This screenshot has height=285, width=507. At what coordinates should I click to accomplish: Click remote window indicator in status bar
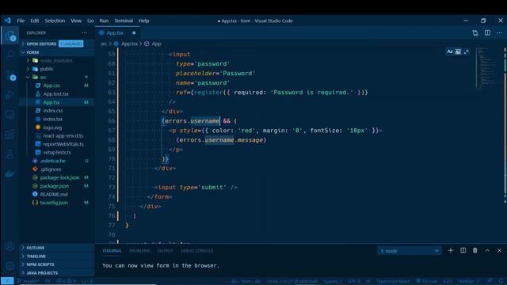point(7,281)
